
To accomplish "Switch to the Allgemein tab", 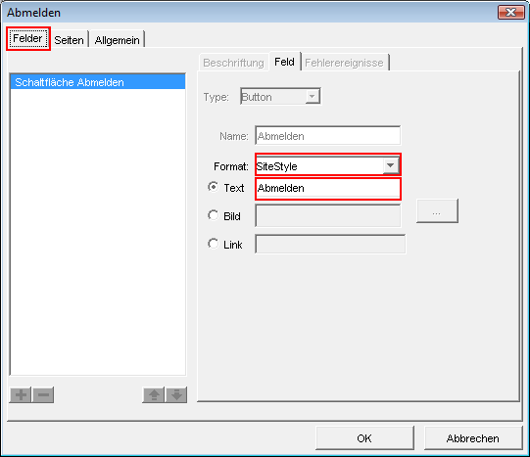I will [117, 40].
